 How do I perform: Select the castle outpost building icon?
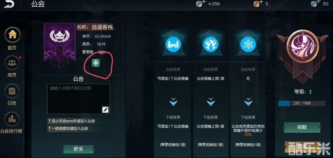click(x=173, y=44)
